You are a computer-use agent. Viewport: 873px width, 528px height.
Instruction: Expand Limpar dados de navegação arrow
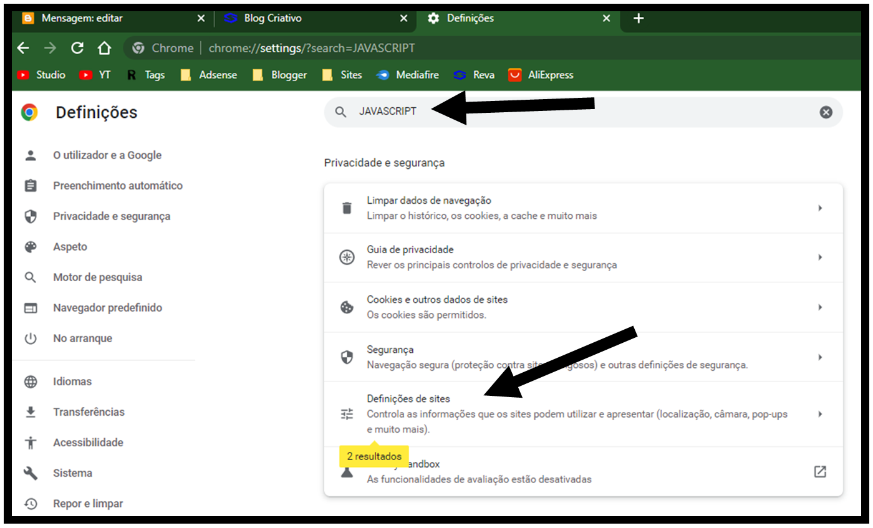tap(820, 208)
